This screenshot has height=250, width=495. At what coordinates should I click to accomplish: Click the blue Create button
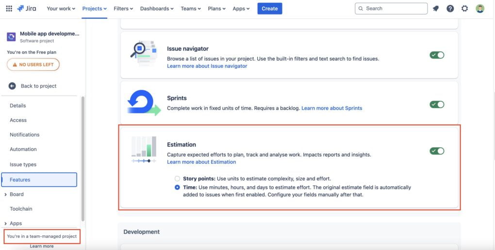pos(270,9)
